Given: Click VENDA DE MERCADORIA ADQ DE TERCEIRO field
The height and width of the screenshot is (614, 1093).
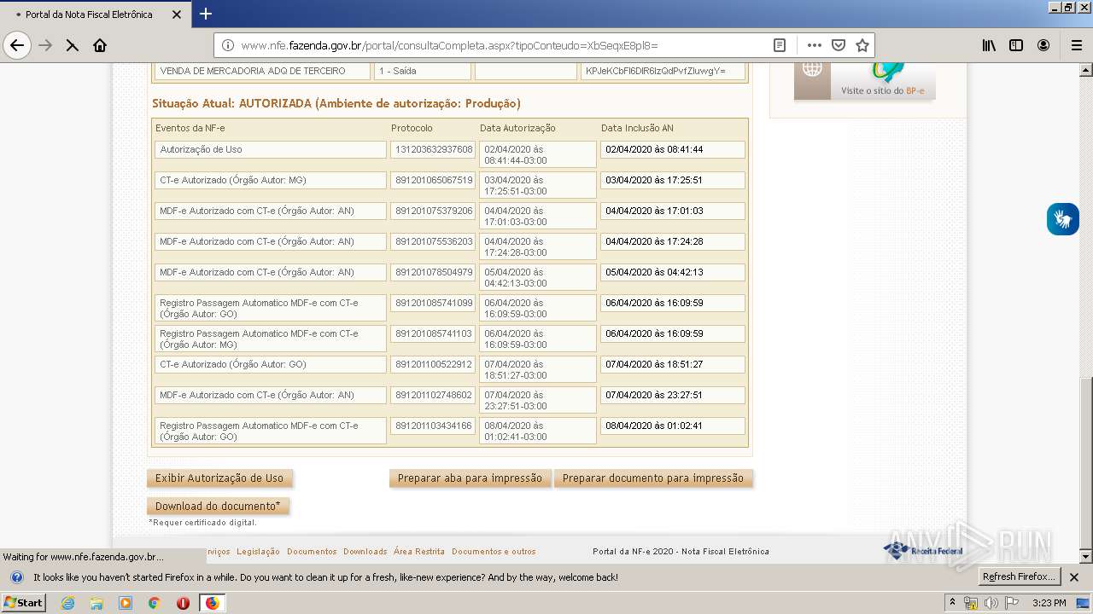Looking at the screenshot, I should point(263,72).
